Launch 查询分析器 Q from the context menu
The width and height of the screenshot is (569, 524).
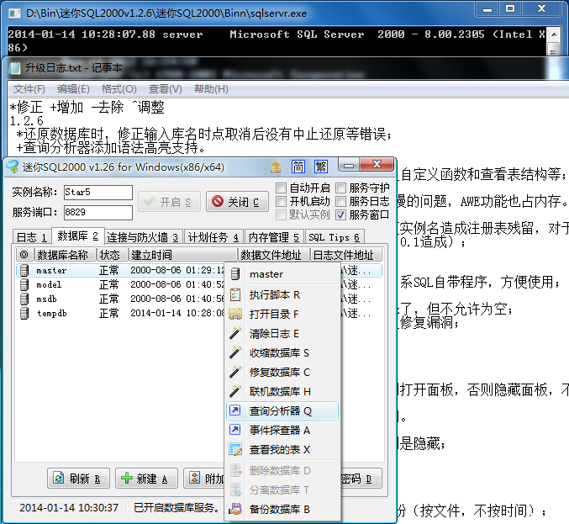coord(282,410)
